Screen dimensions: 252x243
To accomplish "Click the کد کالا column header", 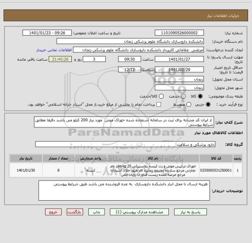I will click(216, 158).
